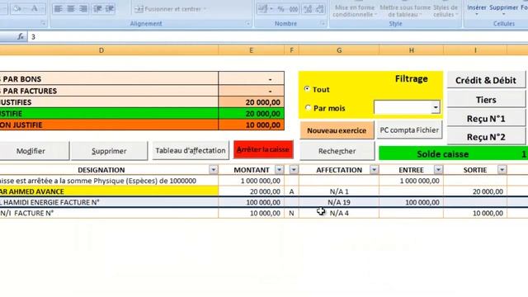Click the sheet Supprimer button
This screenshot has width=528, height=297.
coord(109,151)
